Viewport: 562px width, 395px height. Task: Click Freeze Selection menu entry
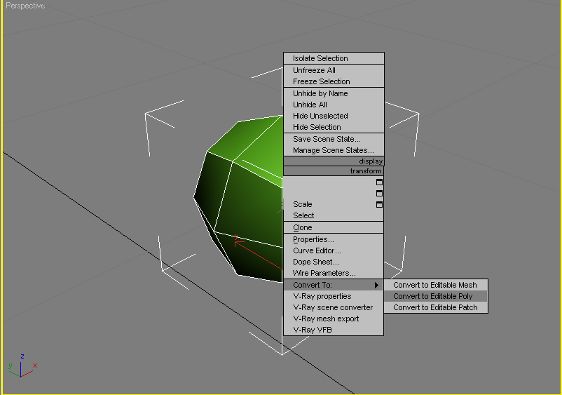click(x=334, y=81)
